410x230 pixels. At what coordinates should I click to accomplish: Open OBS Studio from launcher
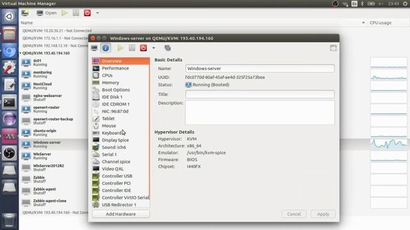(9, 153)
